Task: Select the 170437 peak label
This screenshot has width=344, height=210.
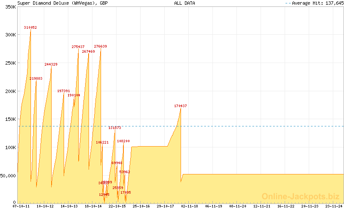Action: 180,105
